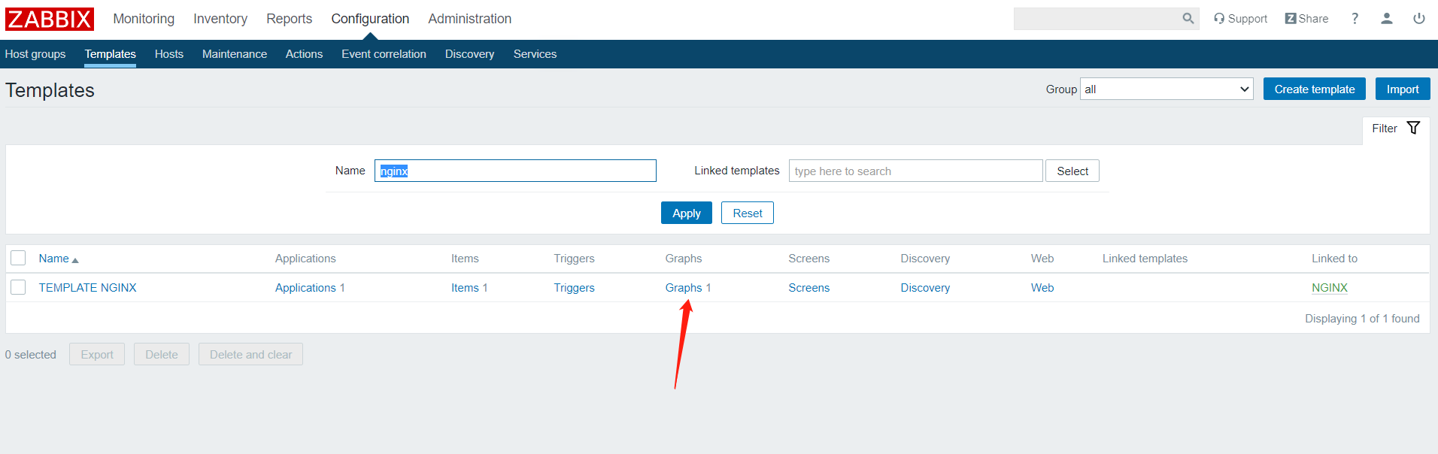Open the Configuration menu

pos(370,19)
